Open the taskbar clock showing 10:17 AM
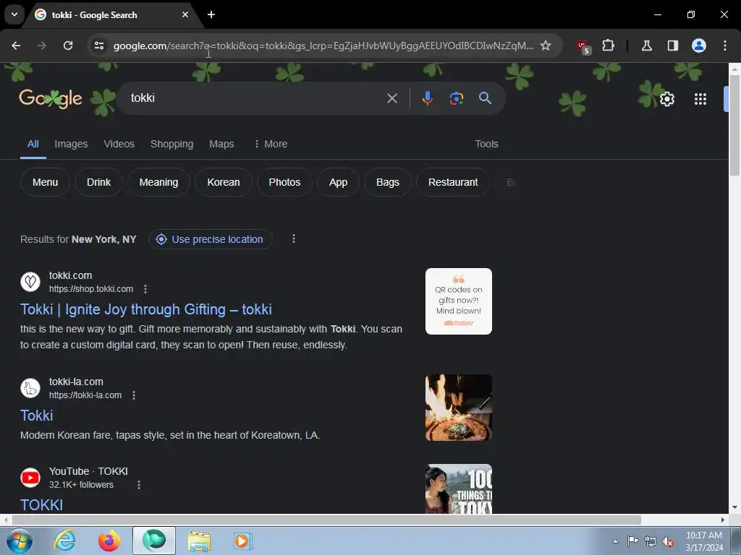This screenshot has width=741, height=555. click(x=703, y=541)
